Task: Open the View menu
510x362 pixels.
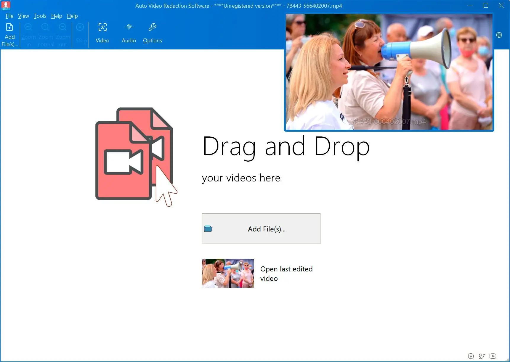Action: point(23,16)
